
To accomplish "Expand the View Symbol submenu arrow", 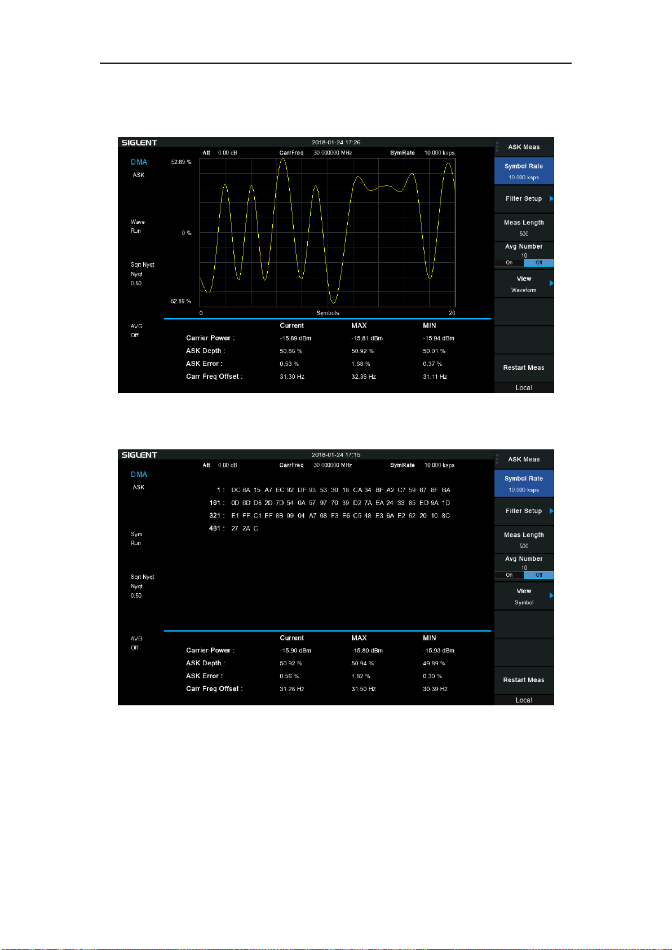I will 551,595.
